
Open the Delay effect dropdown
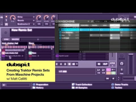point(26,17)
